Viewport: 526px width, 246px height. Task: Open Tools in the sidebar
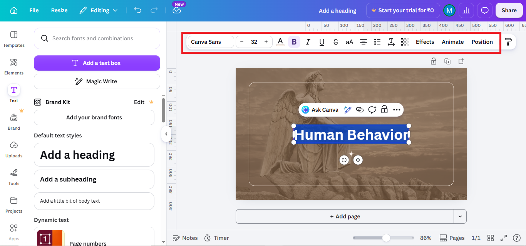point(14,177)
